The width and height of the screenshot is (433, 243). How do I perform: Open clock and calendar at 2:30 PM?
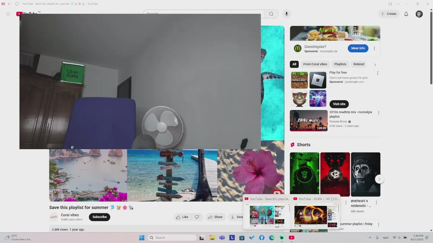pos(417,238)
